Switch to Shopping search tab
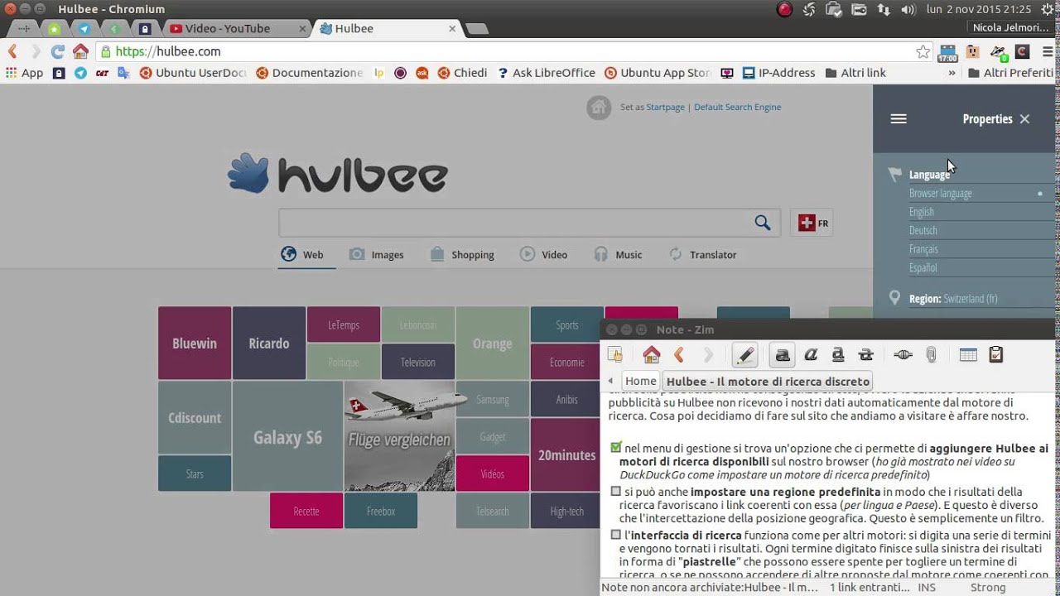The height and width of the screenshot is (596, 1060). point(462,254)
